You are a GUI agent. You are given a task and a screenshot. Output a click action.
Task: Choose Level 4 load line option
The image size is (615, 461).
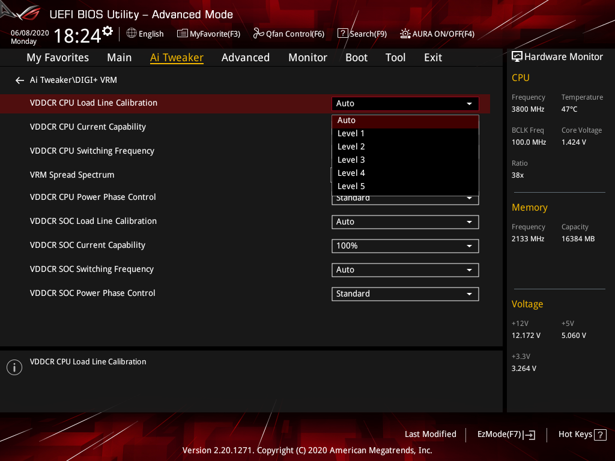(x=405, y=173)
